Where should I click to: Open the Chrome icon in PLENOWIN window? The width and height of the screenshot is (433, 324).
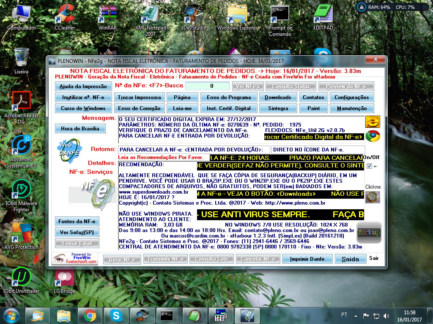(x=373, y=136)
